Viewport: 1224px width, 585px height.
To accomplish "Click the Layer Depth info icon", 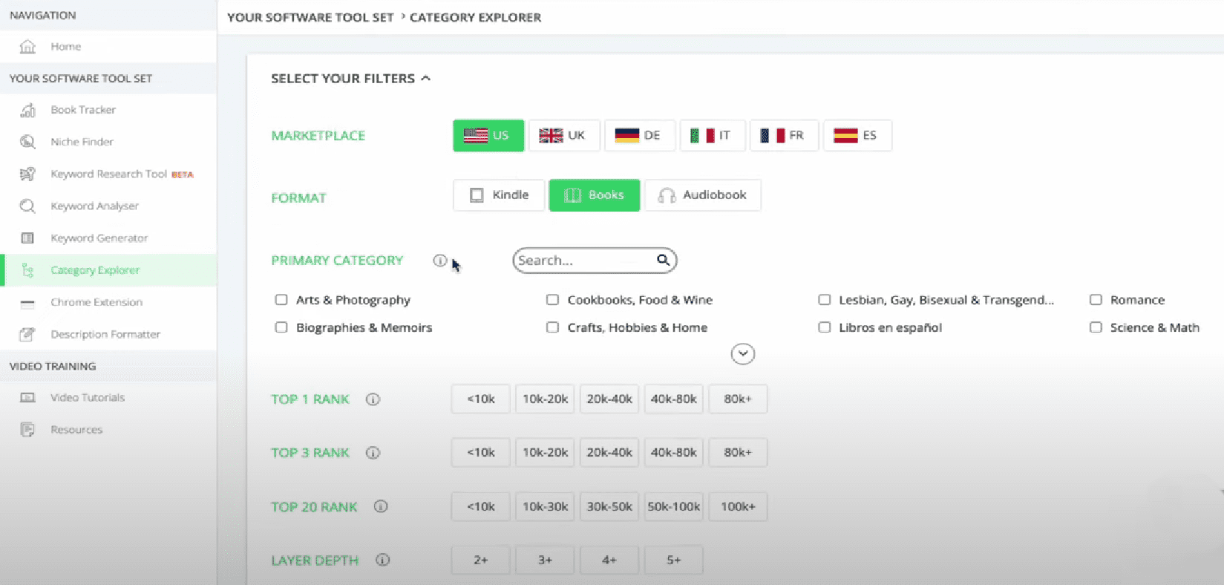I will click(x=382, y=561).
